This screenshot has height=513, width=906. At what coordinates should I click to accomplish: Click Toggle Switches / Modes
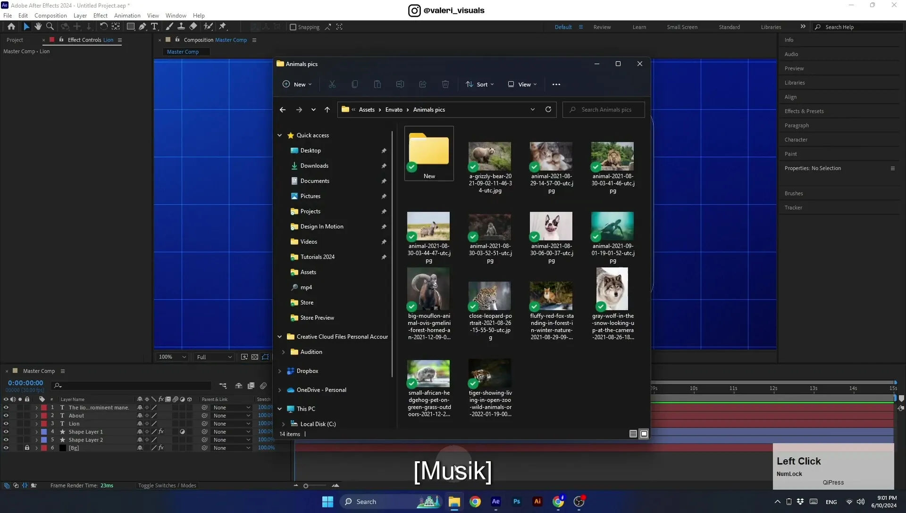tap(167, 486)
